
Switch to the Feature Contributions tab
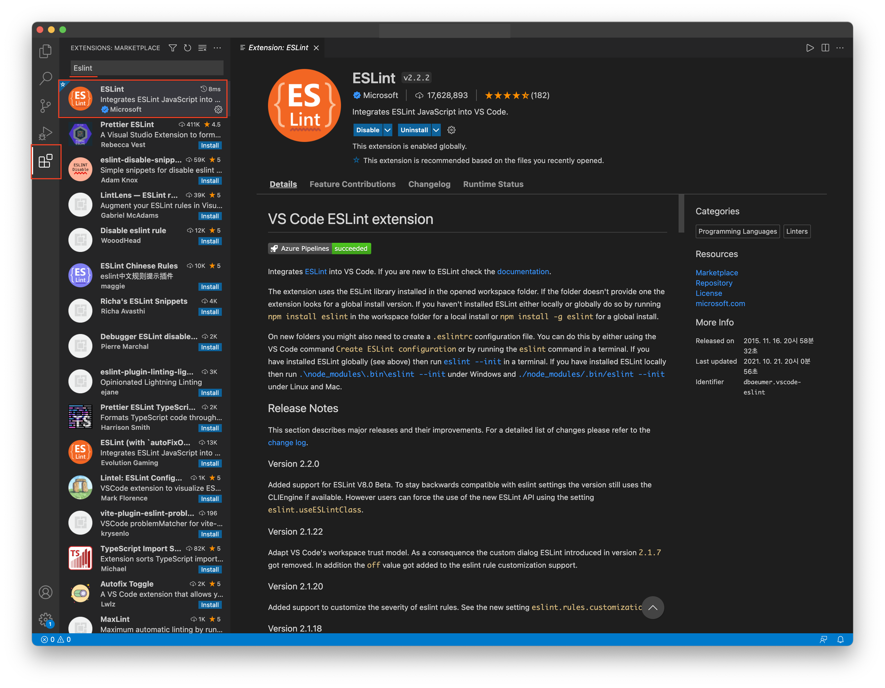pos(352,184)
